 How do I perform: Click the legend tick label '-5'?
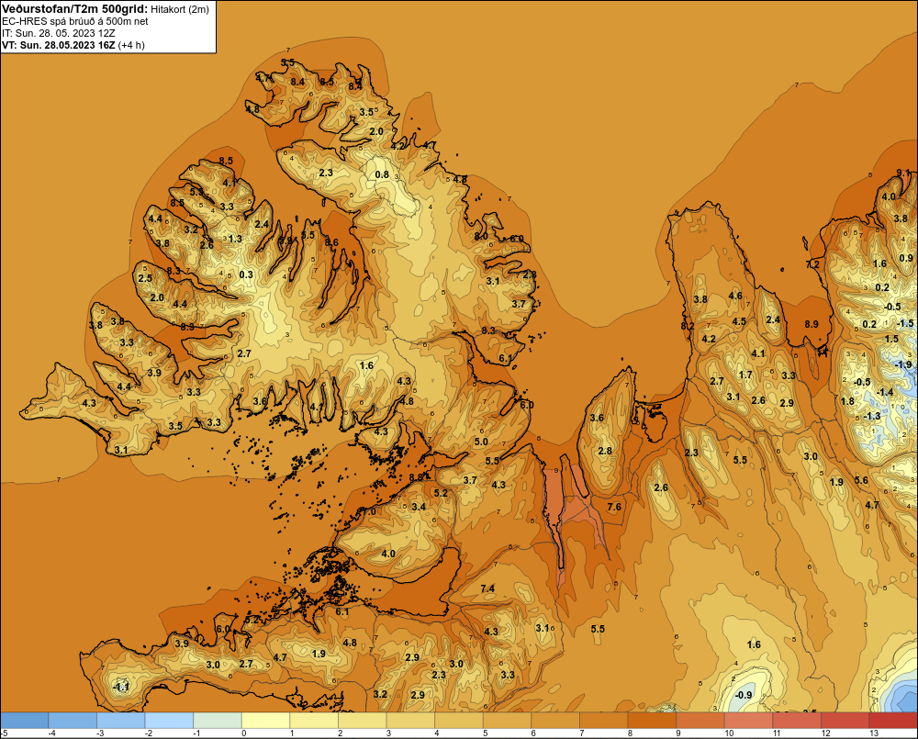click(4, 733)
